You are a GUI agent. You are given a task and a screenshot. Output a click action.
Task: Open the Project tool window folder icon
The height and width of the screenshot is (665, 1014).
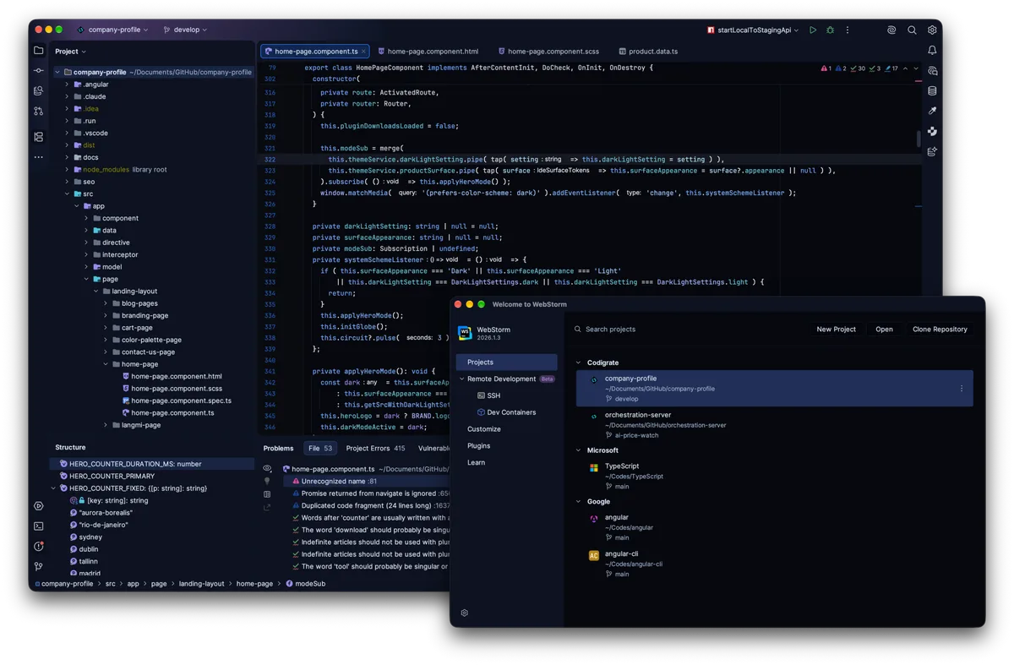tap(38, 51)
